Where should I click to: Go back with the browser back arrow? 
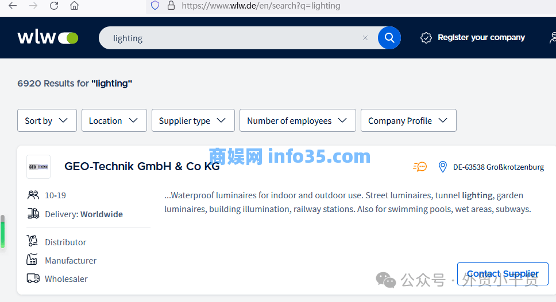13,6
